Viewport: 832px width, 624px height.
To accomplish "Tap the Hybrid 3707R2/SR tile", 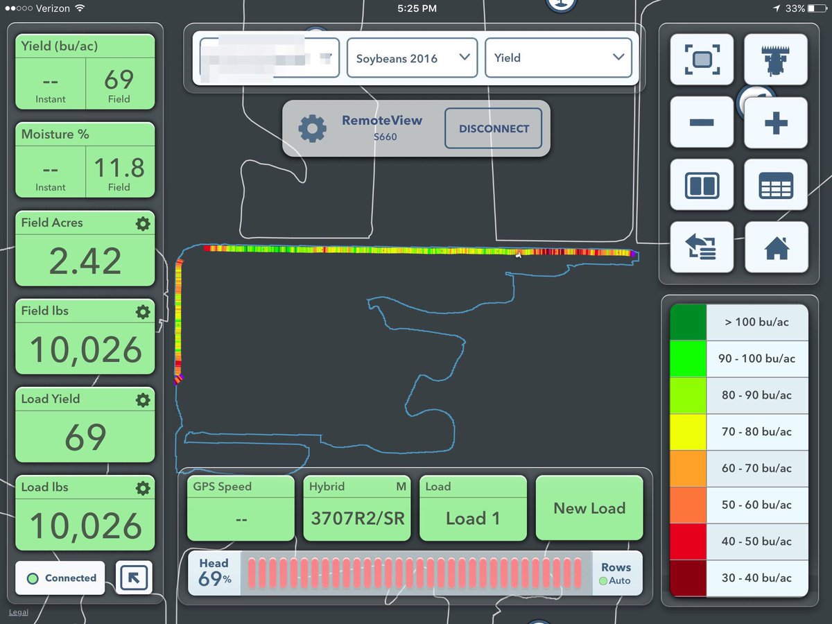I will pyautogui.click(x=357, y=508).
